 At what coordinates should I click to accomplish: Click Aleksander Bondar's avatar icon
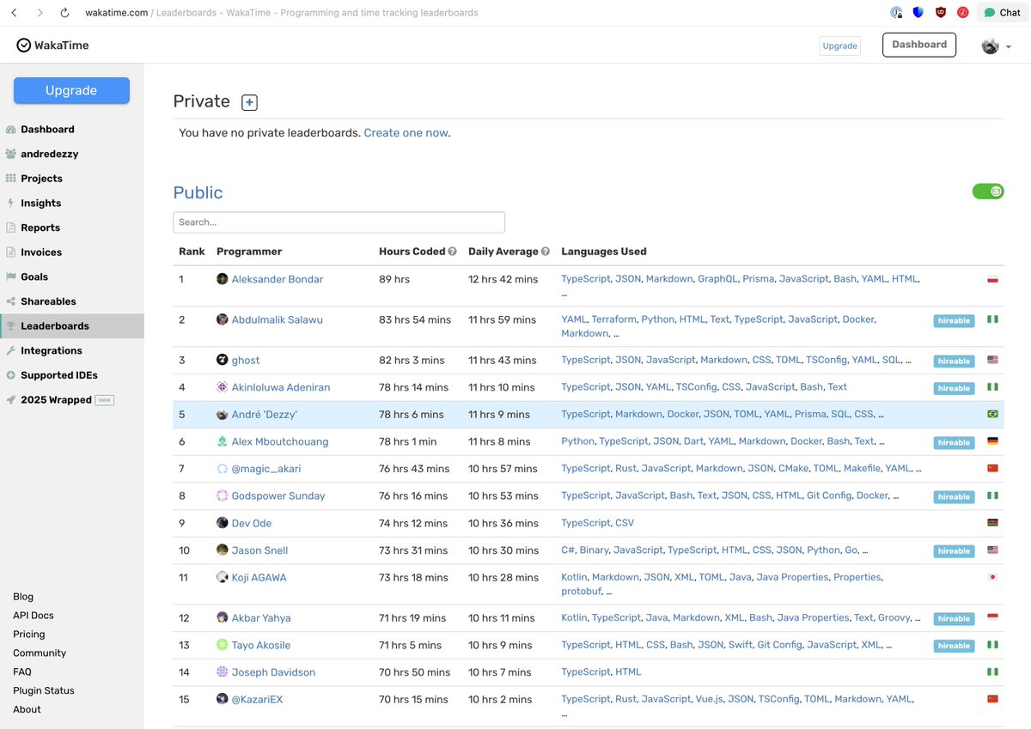tap(223, 279)
